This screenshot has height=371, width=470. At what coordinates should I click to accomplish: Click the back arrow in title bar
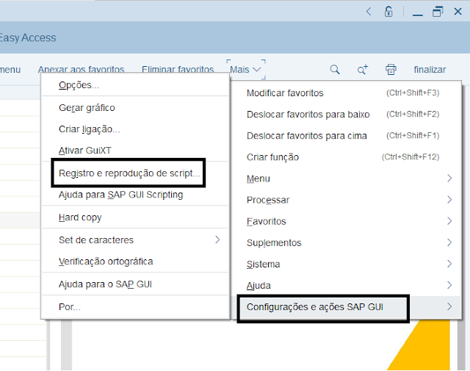point(369,12)
